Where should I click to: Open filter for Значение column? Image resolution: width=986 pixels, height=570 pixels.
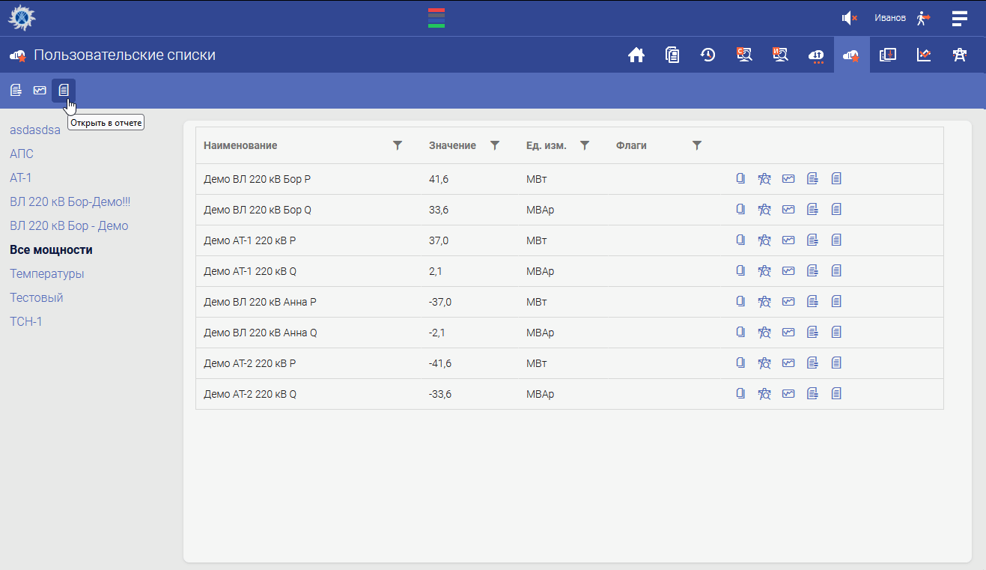tap(495, 145)
